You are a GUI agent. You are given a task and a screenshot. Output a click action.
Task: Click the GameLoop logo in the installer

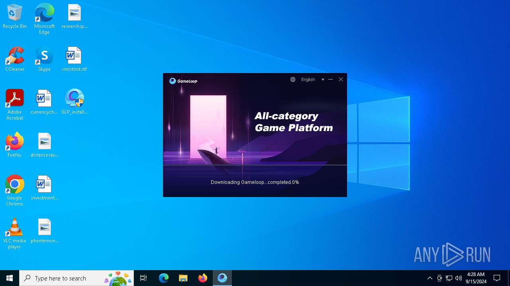click(x=183, y=81)
